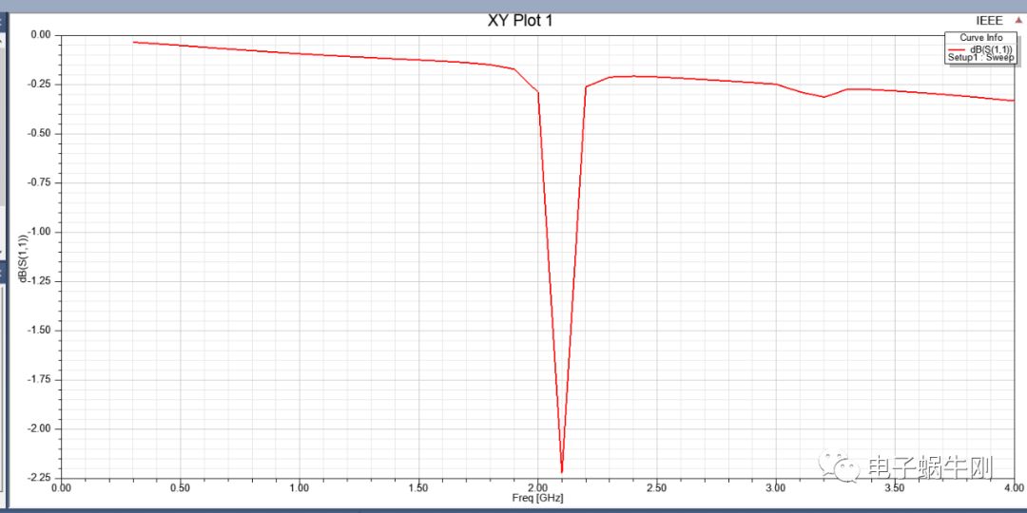The height and width of the screenshot is (513, 1027).
Task: Click the -2.25 tick on Y axis
Action: tap(41, 478)
